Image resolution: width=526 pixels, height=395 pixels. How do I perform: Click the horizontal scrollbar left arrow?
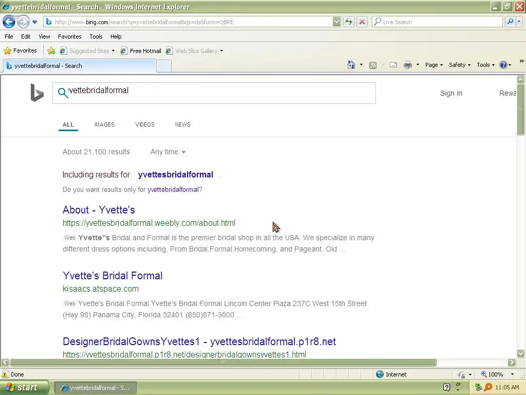5,363
